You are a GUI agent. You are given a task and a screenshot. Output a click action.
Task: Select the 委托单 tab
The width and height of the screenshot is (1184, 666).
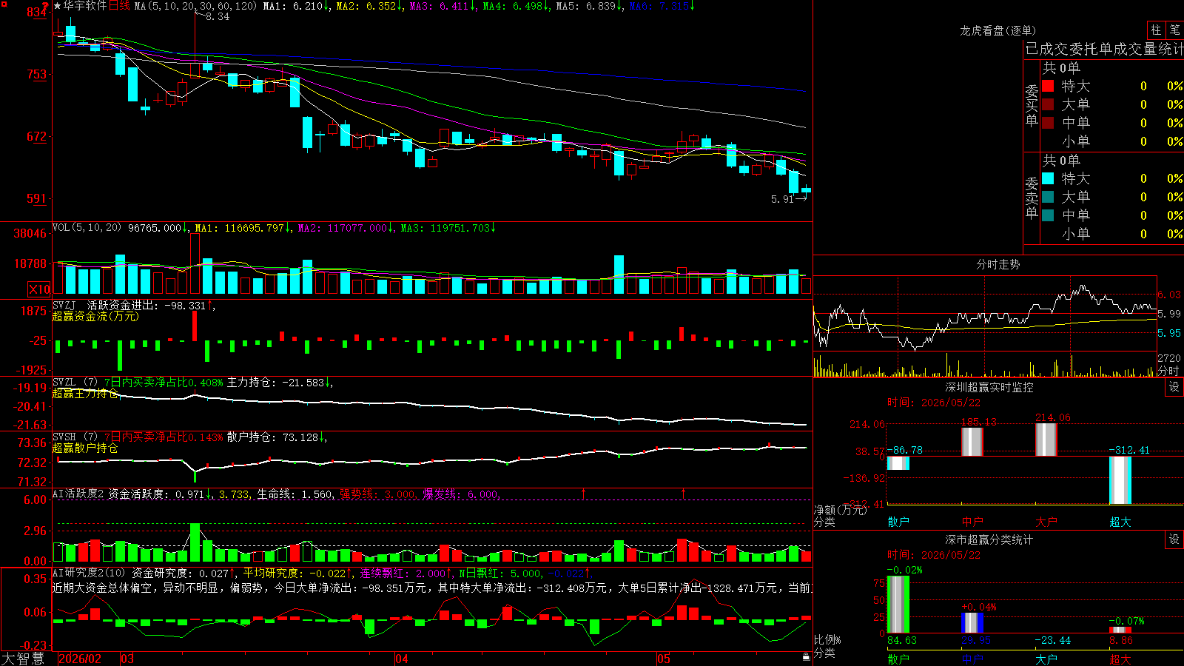tap(1091, 49)
